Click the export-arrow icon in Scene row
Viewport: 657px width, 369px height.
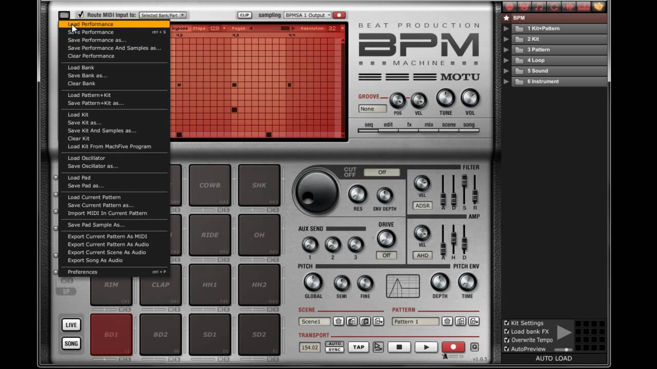(x=378, y=321)
